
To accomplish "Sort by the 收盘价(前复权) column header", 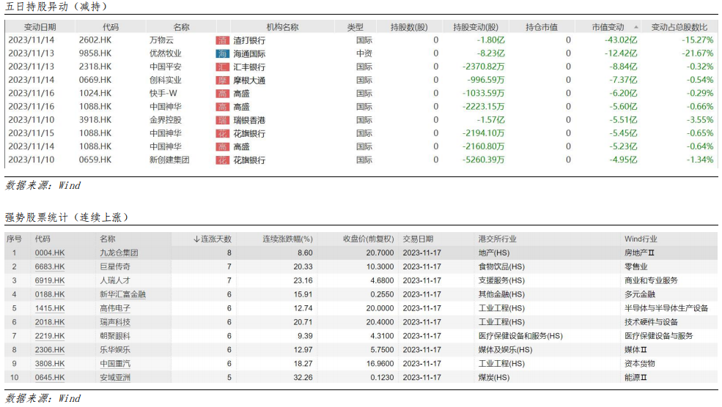I will [369, 239].
